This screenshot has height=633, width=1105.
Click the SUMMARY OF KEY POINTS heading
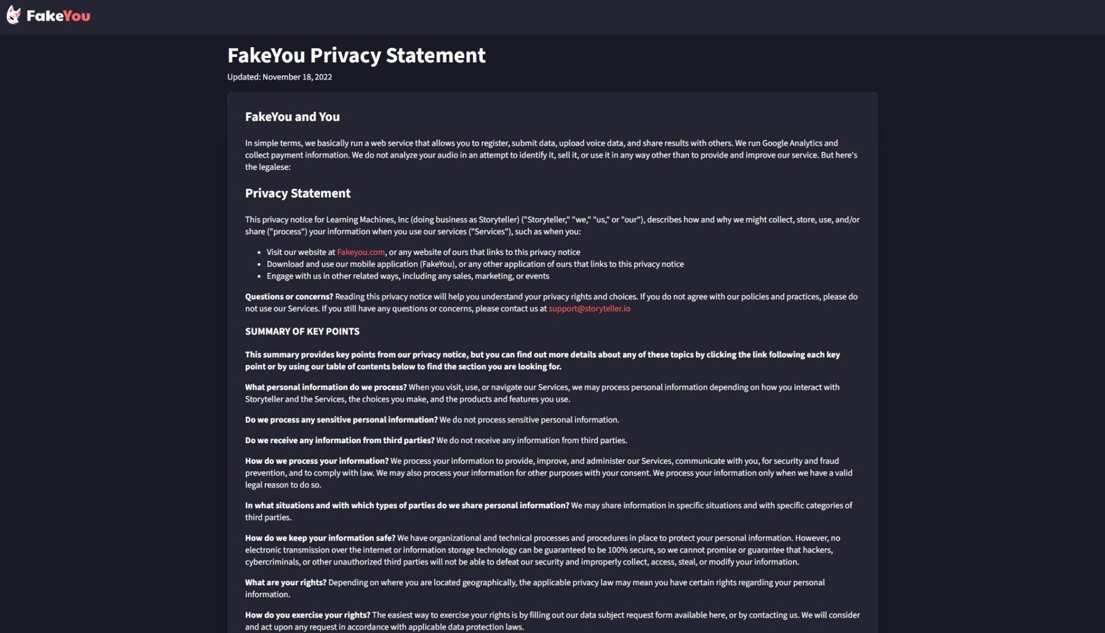302,331
